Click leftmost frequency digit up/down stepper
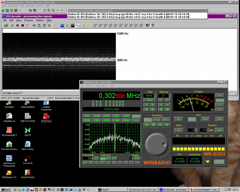The width and height of the screenshot is (240, 192). coord(93,104)
